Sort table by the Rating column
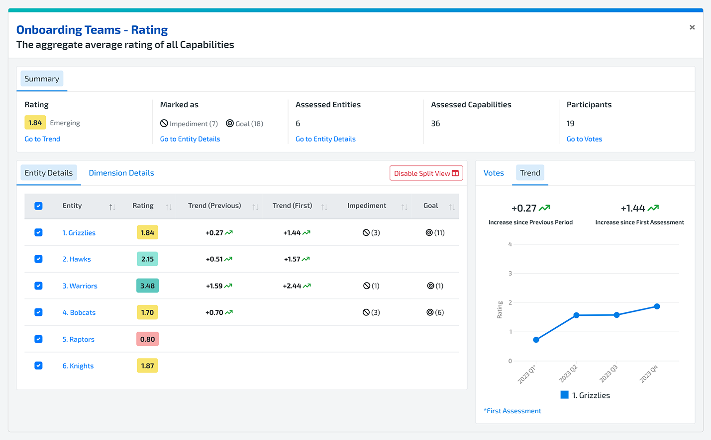This screenshot has height=440, width=711. (169, 207)
